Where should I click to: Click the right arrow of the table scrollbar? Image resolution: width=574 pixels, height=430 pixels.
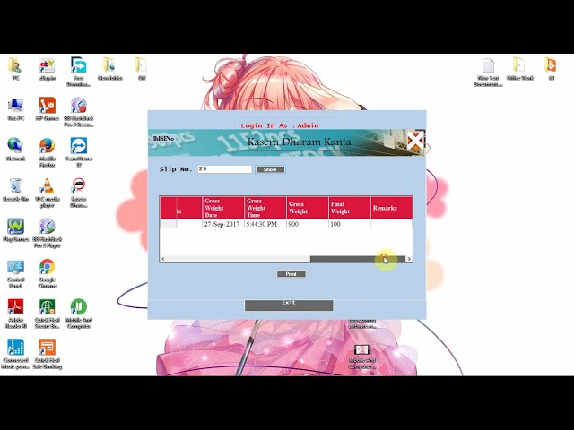tap(409, 259)
